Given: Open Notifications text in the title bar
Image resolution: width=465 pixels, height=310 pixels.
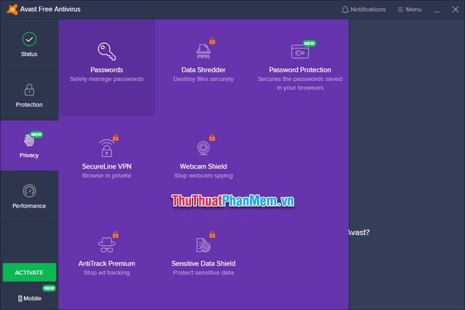Looking at the screenshot, I should pyautogui.click(x=368, y=9).
